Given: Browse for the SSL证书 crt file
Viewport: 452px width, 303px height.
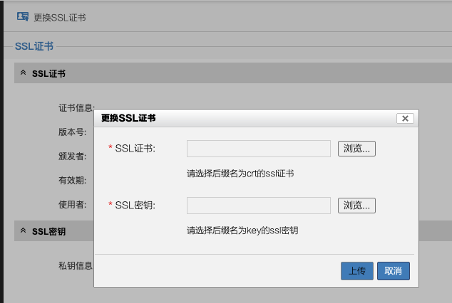Looking at the screenshot, I should [x=356, y=148].
